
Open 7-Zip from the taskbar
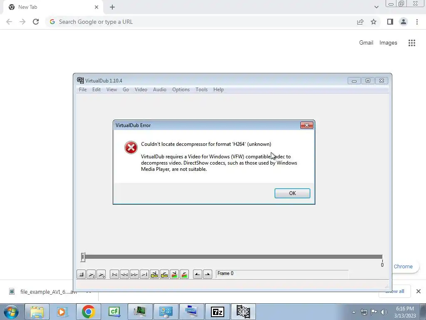(217, 312)
